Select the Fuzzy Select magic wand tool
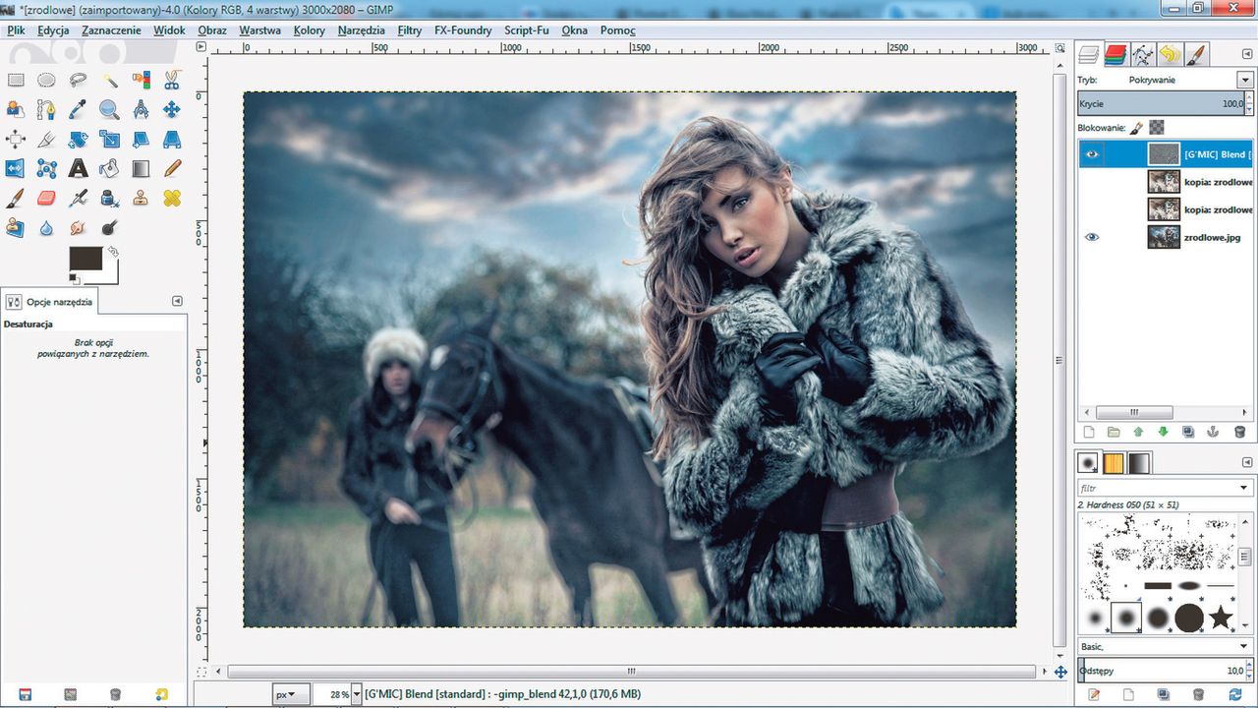 click(109, 80)
